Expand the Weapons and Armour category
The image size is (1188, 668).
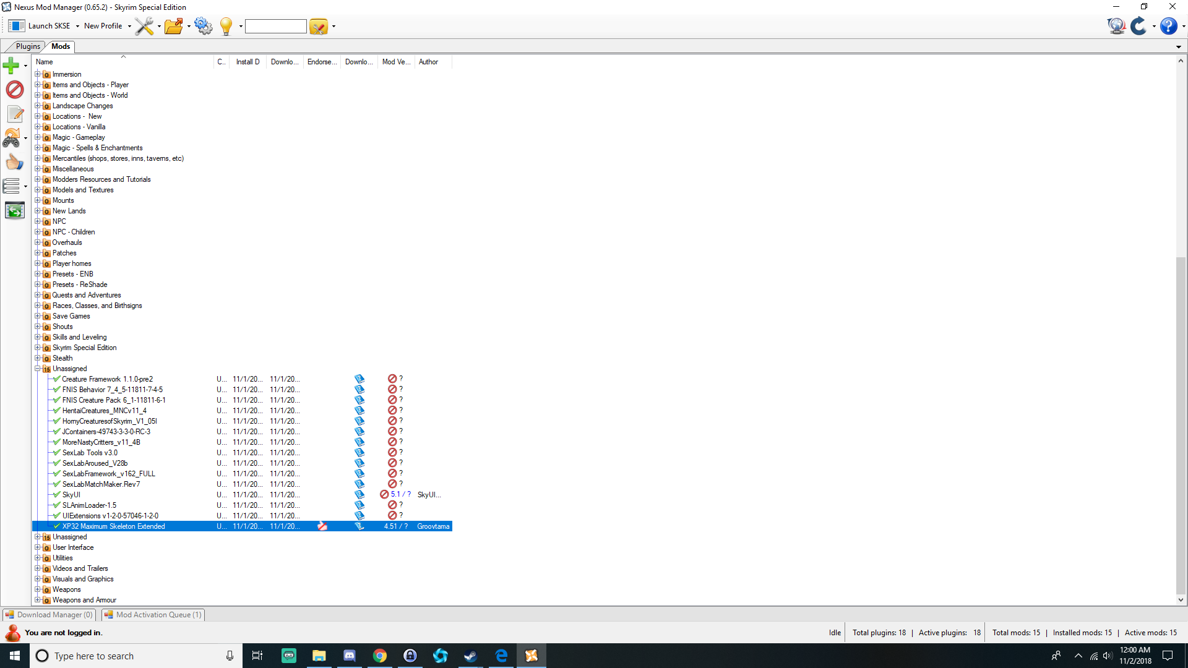[37, 600]
